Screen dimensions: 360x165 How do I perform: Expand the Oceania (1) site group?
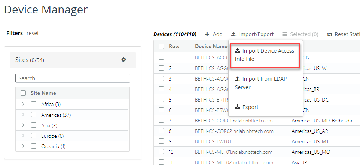tap(23, 146)
